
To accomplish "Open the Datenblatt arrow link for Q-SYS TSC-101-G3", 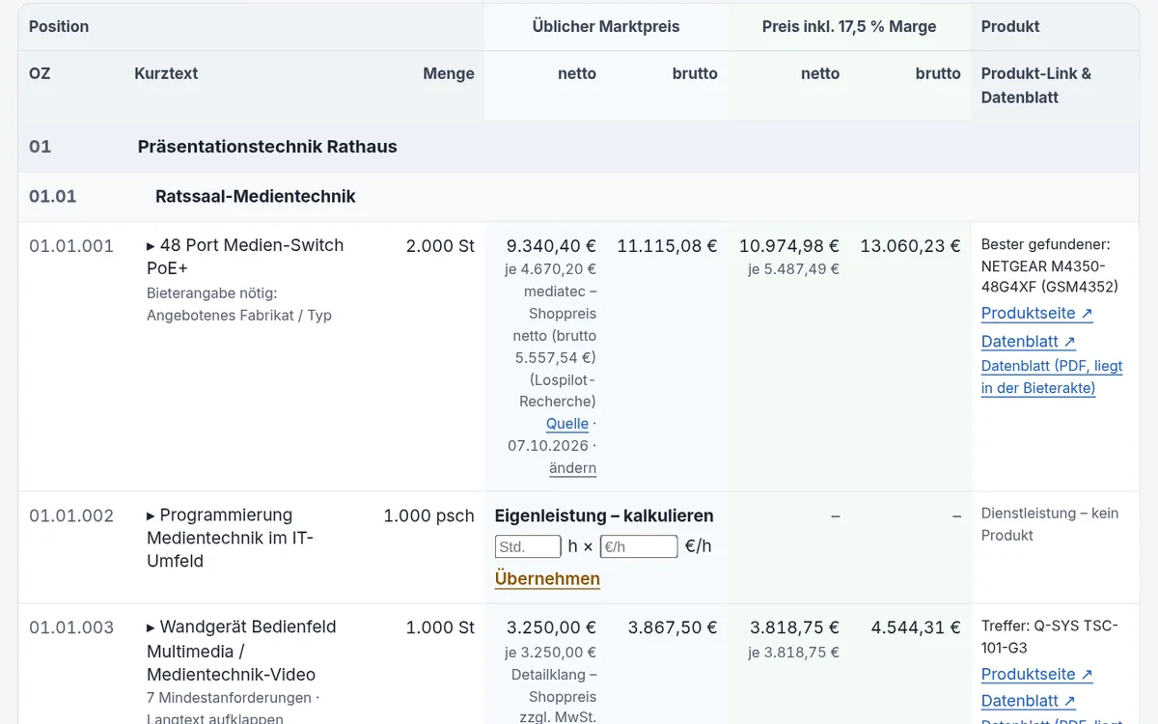I will pos(1028,701).
